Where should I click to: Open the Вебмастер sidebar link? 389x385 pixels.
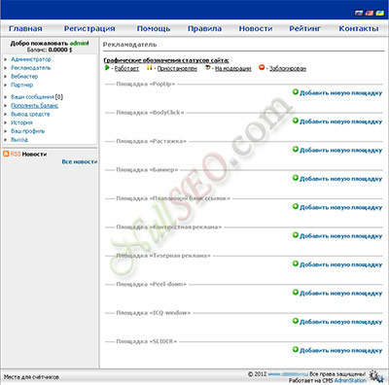tap(24, 77)
